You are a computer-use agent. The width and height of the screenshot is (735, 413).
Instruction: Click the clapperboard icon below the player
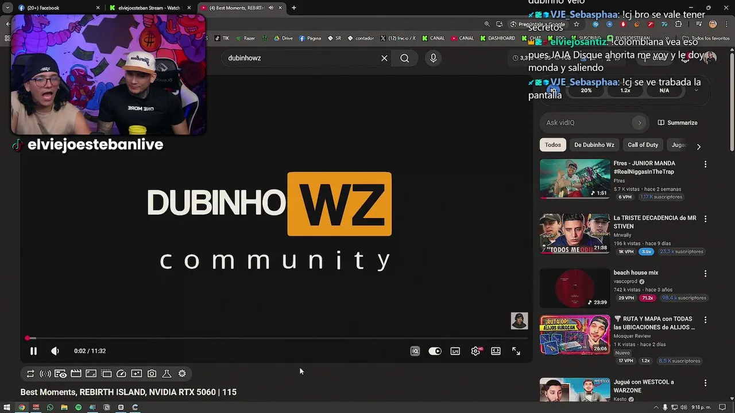76,373
